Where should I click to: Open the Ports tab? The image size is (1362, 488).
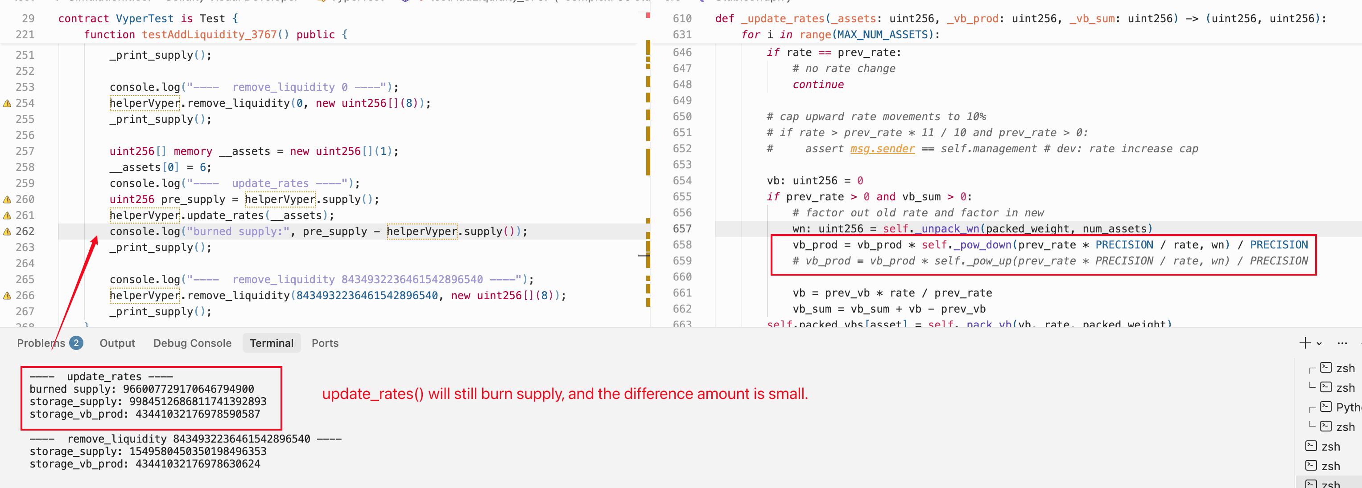click(325, 343)
